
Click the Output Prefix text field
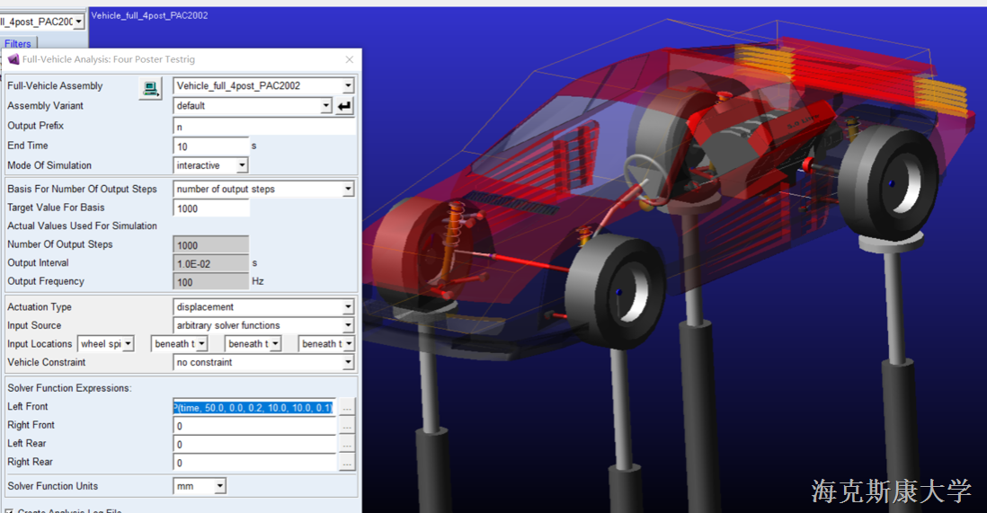pos(263,127)
